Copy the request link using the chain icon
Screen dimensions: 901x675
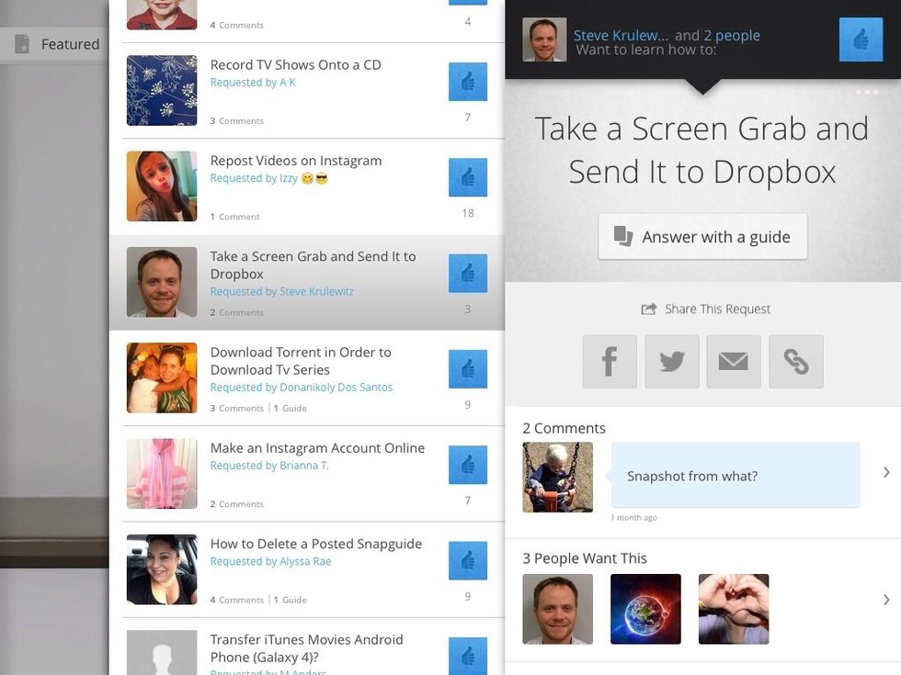point(796,361)
